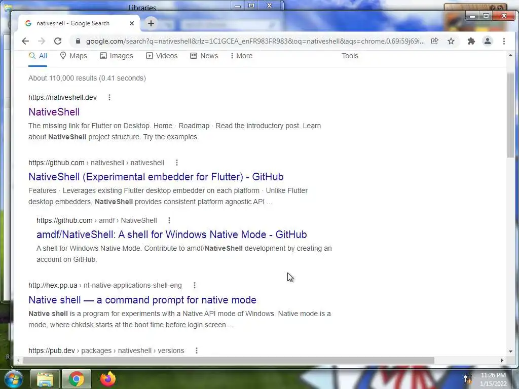Click the padlock site info icon
This screenshot has width=519, height=389.
(x=78, y=41)
